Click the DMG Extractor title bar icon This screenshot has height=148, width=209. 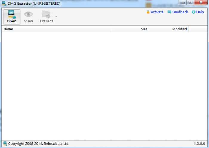(x=4, y=4)
